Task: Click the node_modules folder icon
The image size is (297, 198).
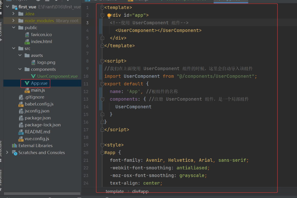Action: click(21, 21)
